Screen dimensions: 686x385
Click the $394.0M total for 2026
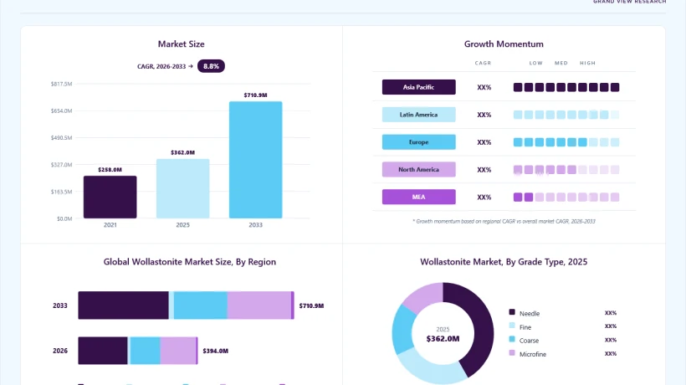(215, 351)
